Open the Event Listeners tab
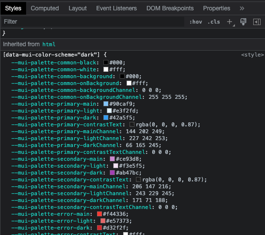 pos(116,8)
